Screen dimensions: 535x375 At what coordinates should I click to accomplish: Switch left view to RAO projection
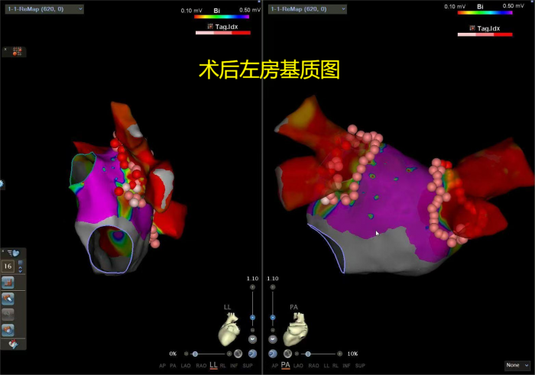click(x=201, y=366)
